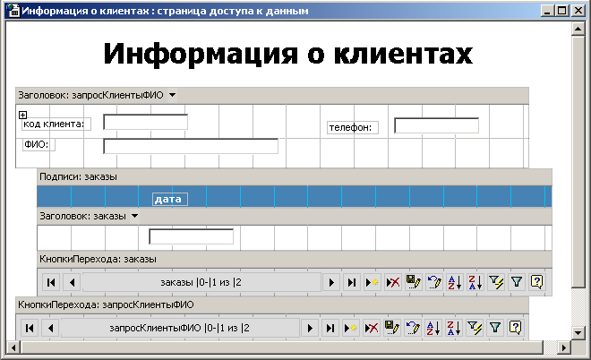Screen dimensions: 591x360
Task: Open help in запросКлиентыФИО navigation bar
Action: click(x=515, y=328)
